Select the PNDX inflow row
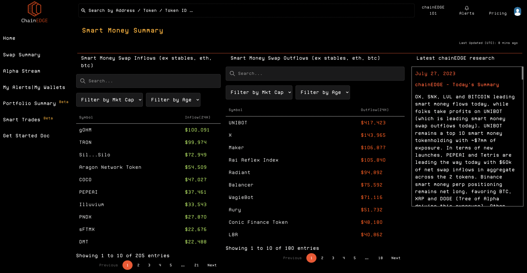 pyautogui.click(x=148, y=217)
